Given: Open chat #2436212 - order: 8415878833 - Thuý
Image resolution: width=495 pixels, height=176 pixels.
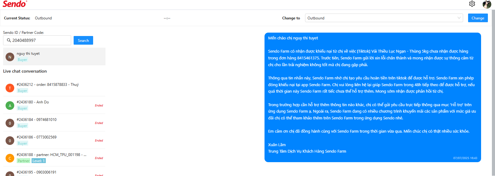Looking at the screenshot, I should click(x=54, y=87).
